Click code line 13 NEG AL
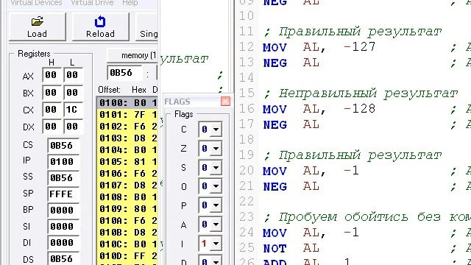 (291, 63)
